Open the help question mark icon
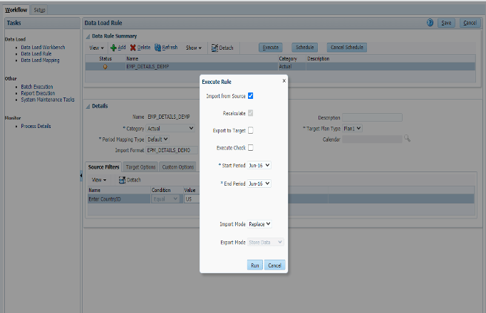Viewport: 486px width, 313px height. click(x=430, y=23)
